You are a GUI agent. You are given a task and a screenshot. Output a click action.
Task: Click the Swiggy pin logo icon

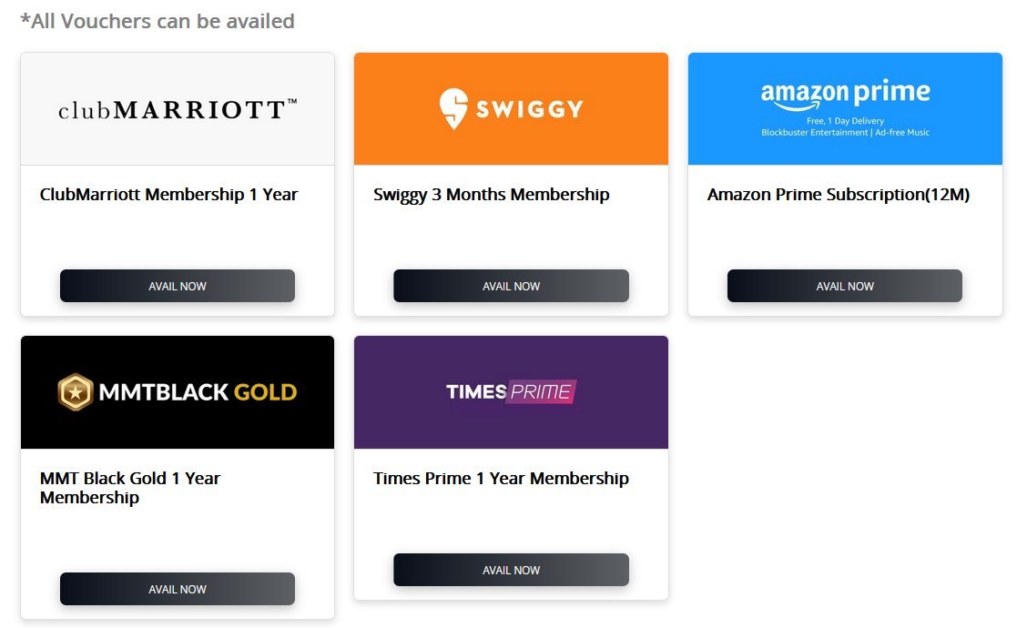click(453, 108)
